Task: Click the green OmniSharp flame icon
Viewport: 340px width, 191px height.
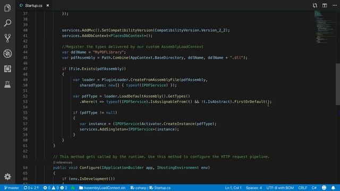Action: point(73,188)
